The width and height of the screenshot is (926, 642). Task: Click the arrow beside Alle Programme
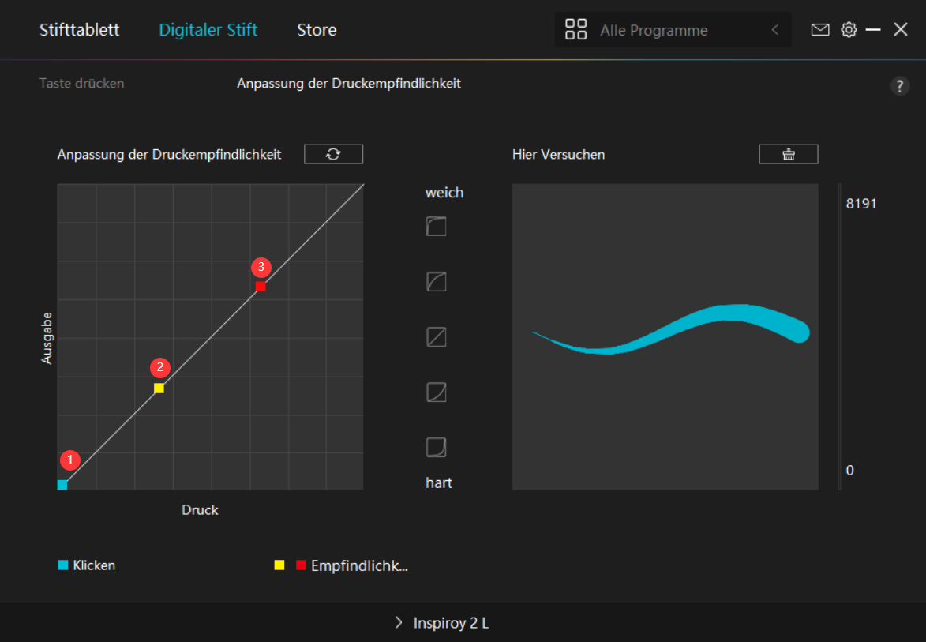[774, 30]
